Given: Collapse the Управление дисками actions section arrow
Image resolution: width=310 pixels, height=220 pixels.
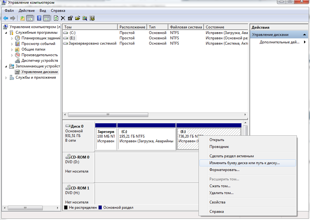Looking at the screenshot, I should 304,35.
